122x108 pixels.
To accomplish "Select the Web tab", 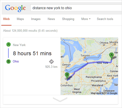I will pos(6,19).
